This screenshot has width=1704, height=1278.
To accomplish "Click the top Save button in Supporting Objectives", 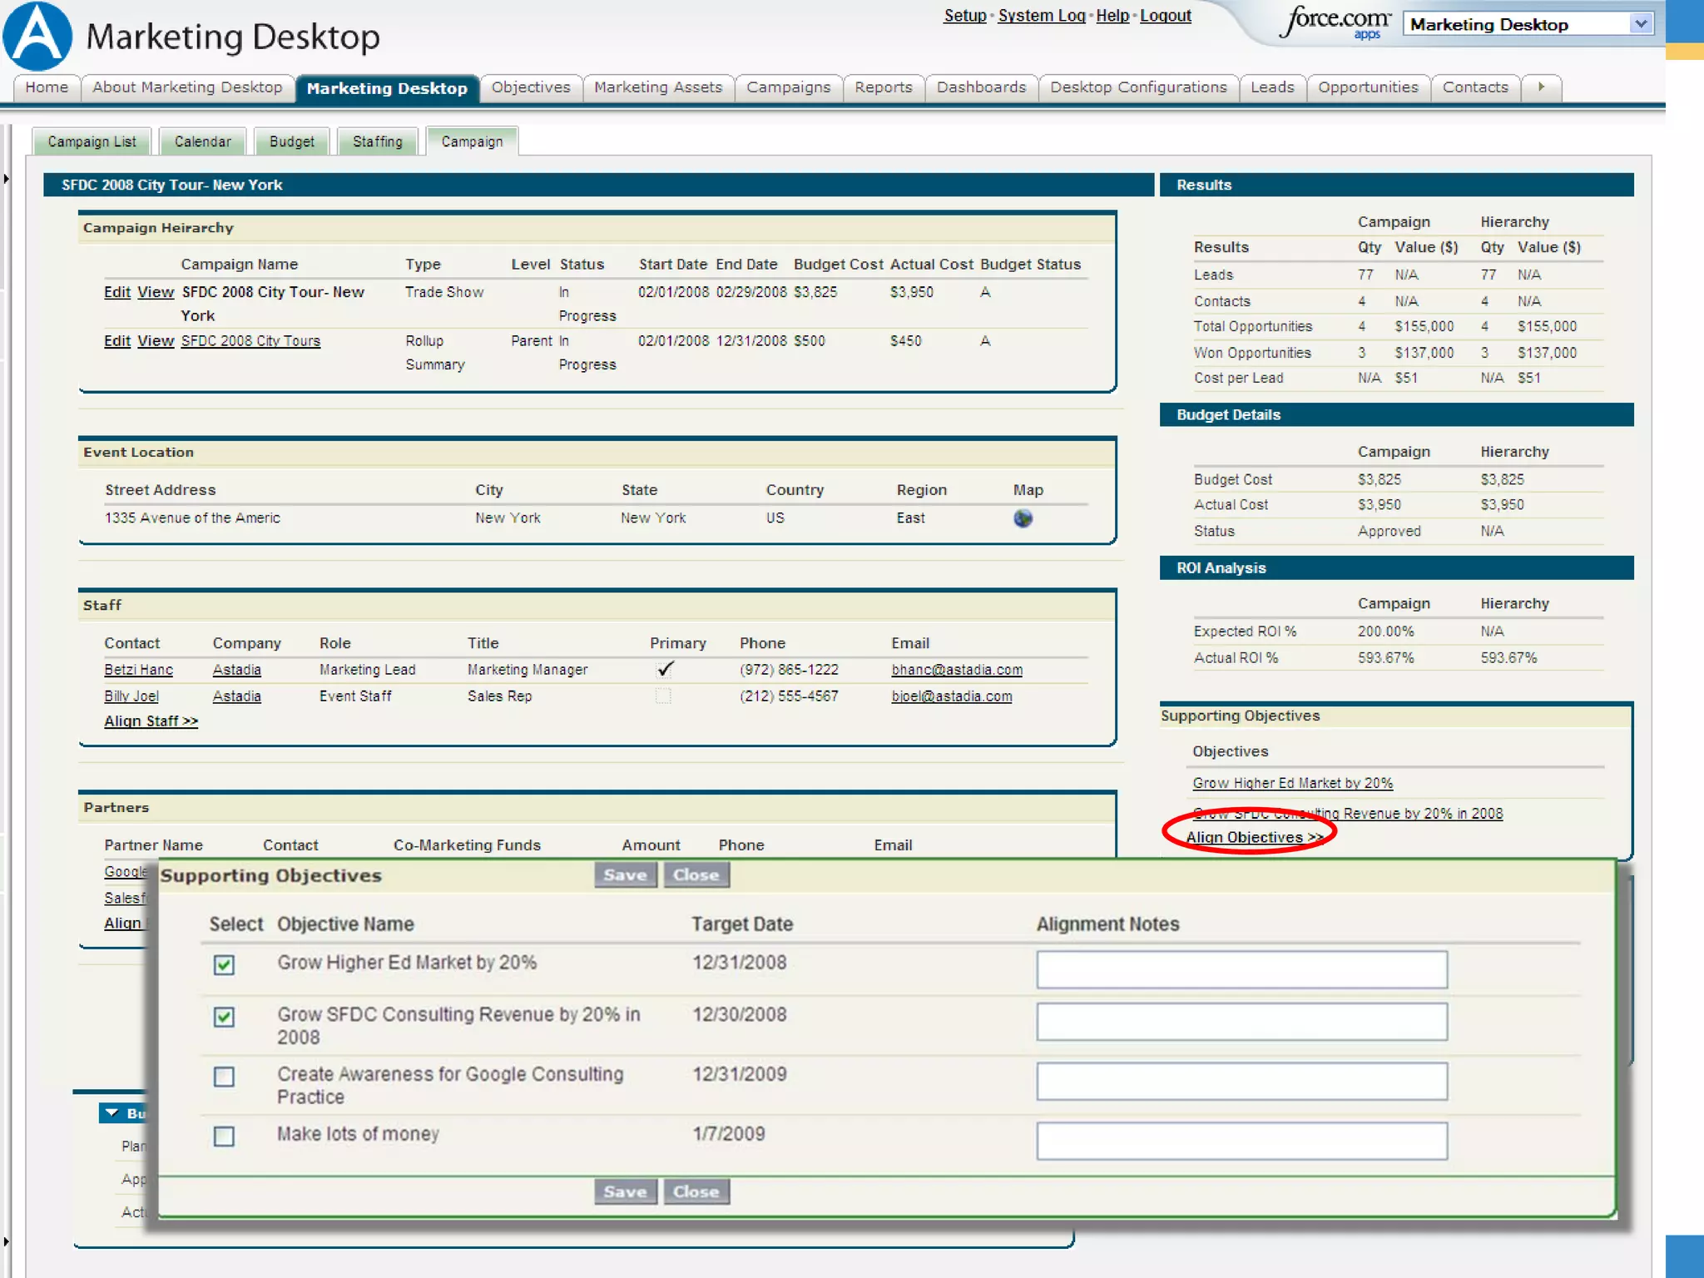I will click(625, 875).
